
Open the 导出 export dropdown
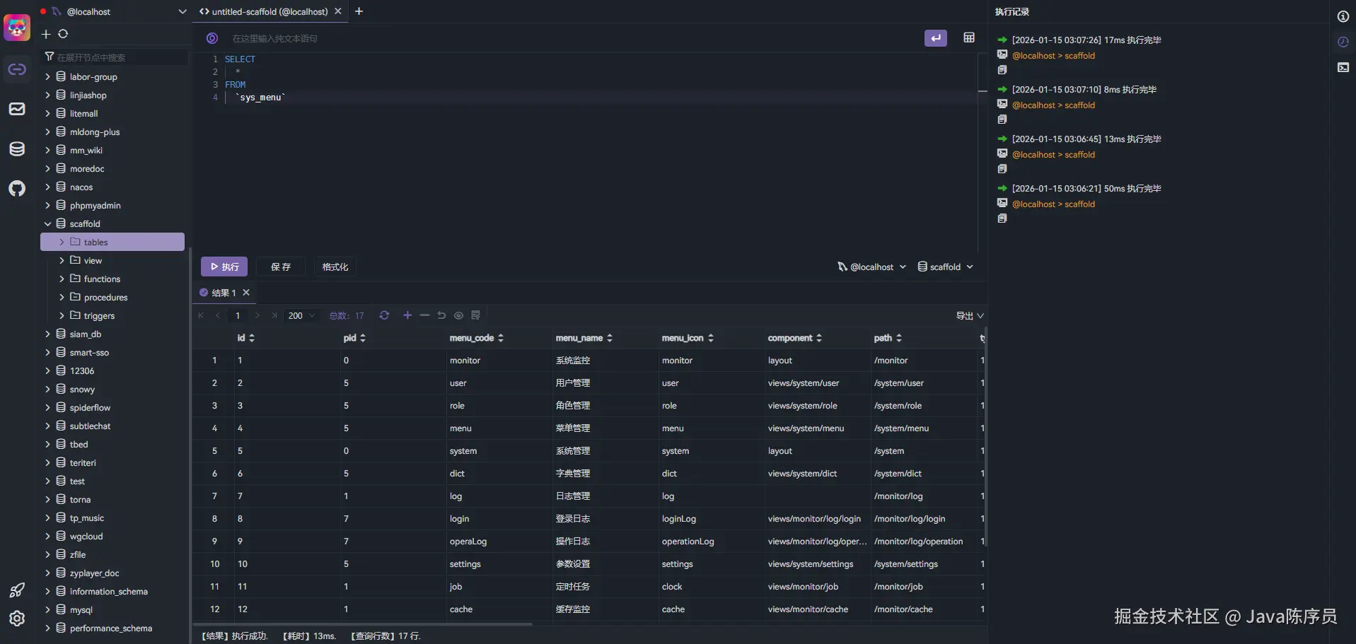point(970,315)
